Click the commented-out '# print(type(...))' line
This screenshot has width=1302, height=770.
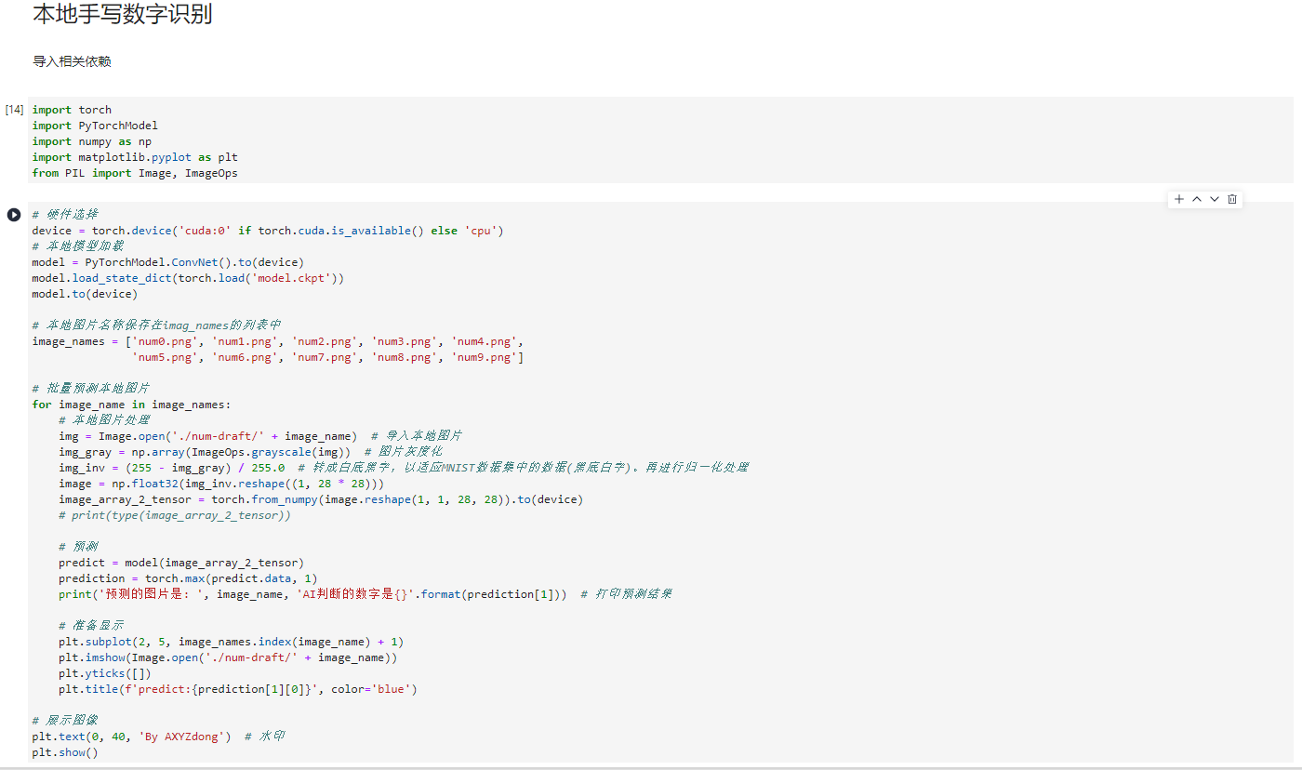[175, 515]
